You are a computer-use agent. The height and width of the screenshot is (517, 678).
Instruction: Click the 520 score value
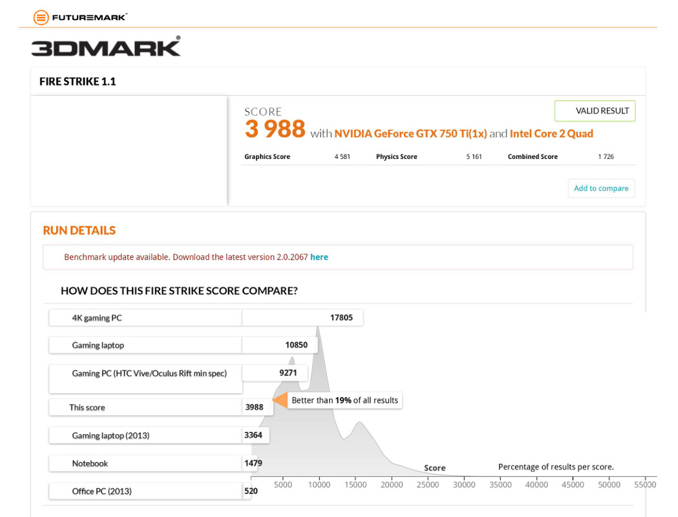pos(251,491)
